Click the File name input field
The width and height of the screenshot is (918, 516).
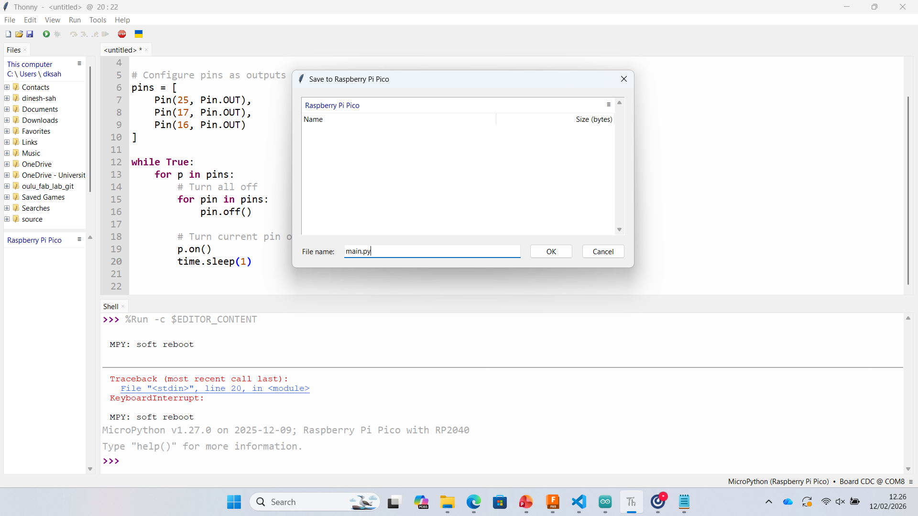click(x=432, y=251)
